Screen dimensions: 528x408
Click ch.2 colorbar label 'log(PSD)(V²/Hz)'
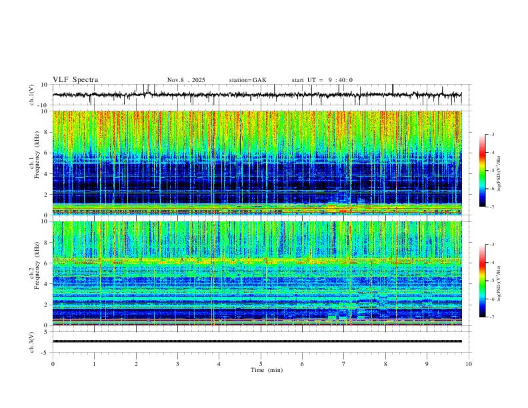click(499, 283)
